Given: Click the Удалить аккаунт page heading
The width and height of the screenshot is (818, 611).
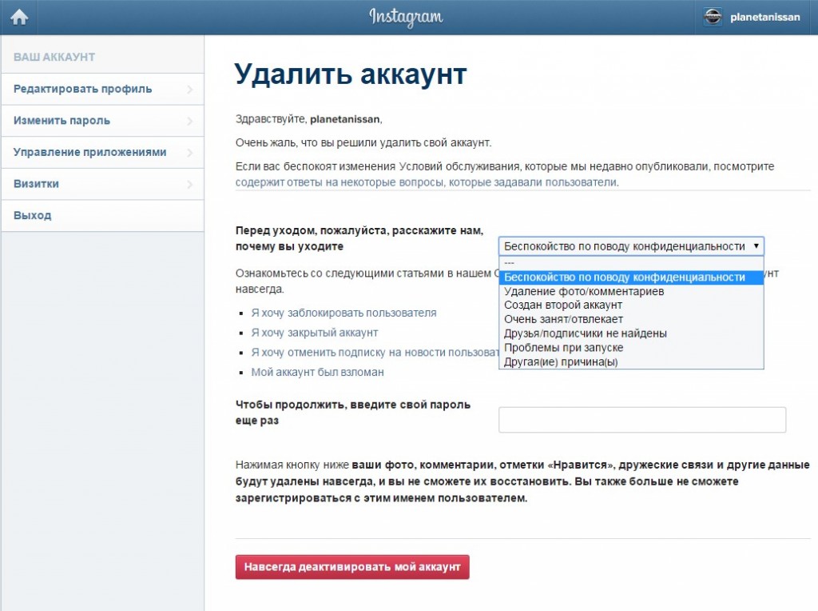Looking at the screenshot, I should (351, 74).
